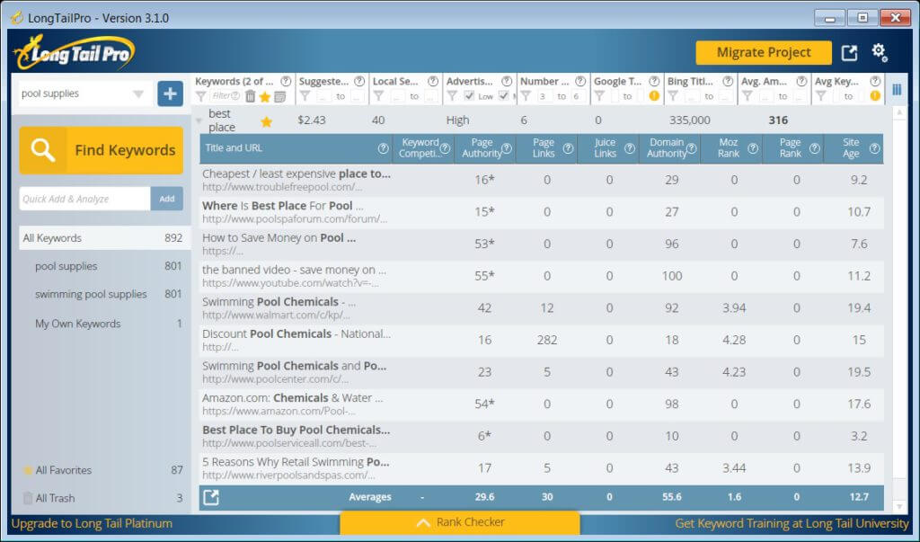The width and height of the screenshot is (920, 542).
Task: Click the export icon beside Migrate Project
Action: click(850, 53)
